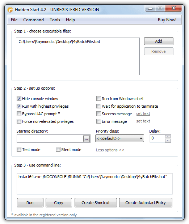The image size is (189, 224).
Task: Select MyBatchFile.bat entry in file list
Action: tap(59, 42)
